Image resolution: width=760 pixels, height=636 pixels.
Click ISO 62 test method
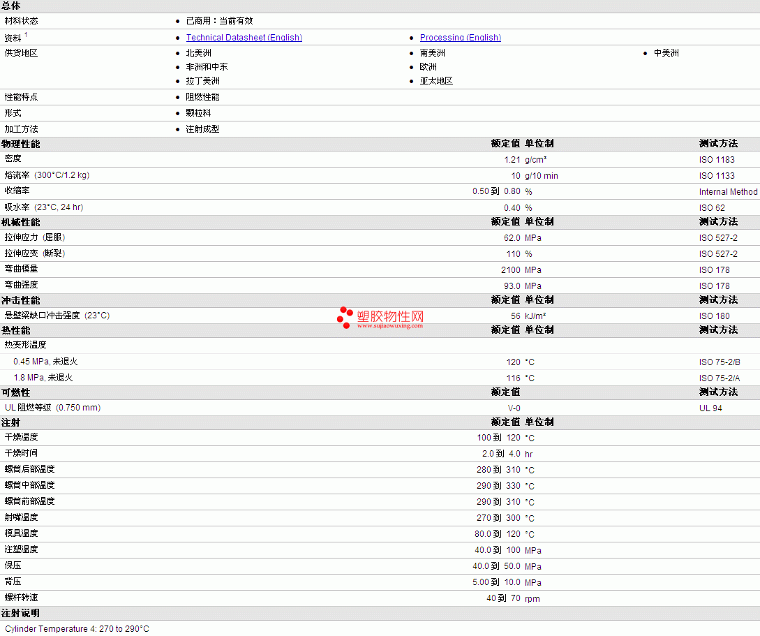(712, 208)
